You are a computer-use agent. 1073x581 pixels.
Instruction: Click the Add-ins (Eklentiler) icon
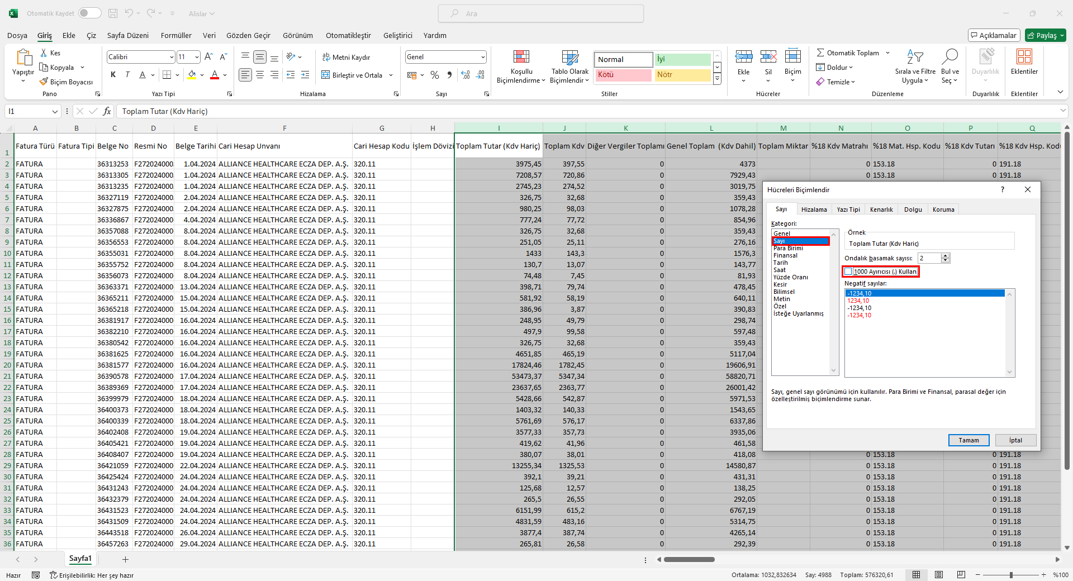1024,56
